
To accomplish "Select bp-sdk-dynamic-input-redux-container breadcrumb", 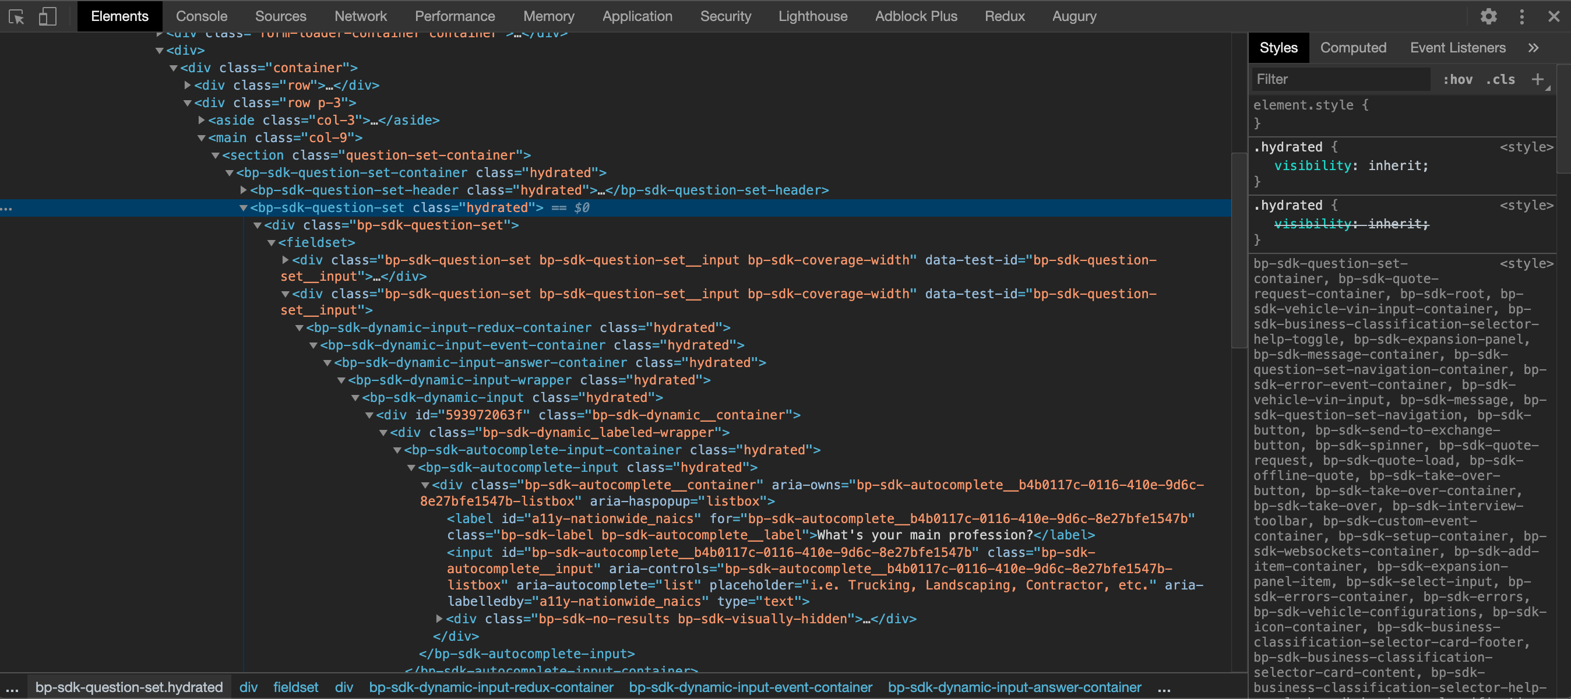I will point(491,687).
